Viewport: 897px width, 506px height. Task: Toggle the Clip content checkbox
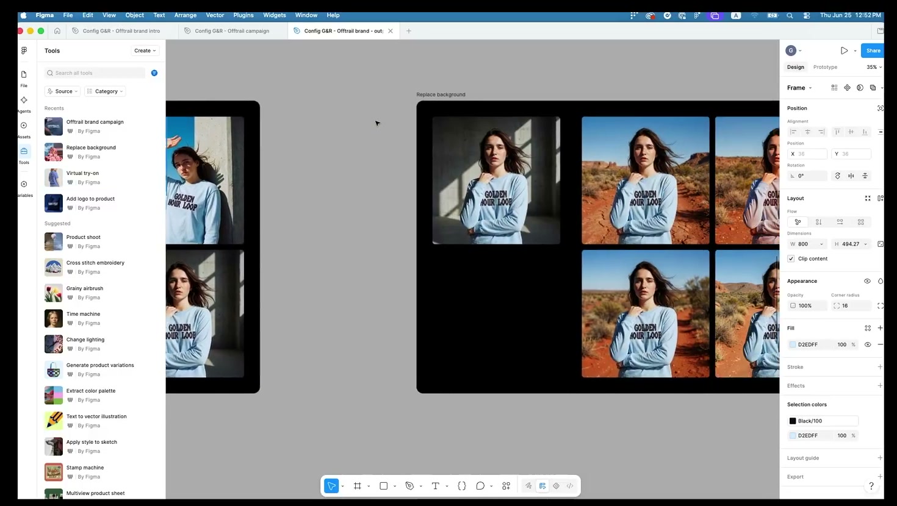pos(791,258)
